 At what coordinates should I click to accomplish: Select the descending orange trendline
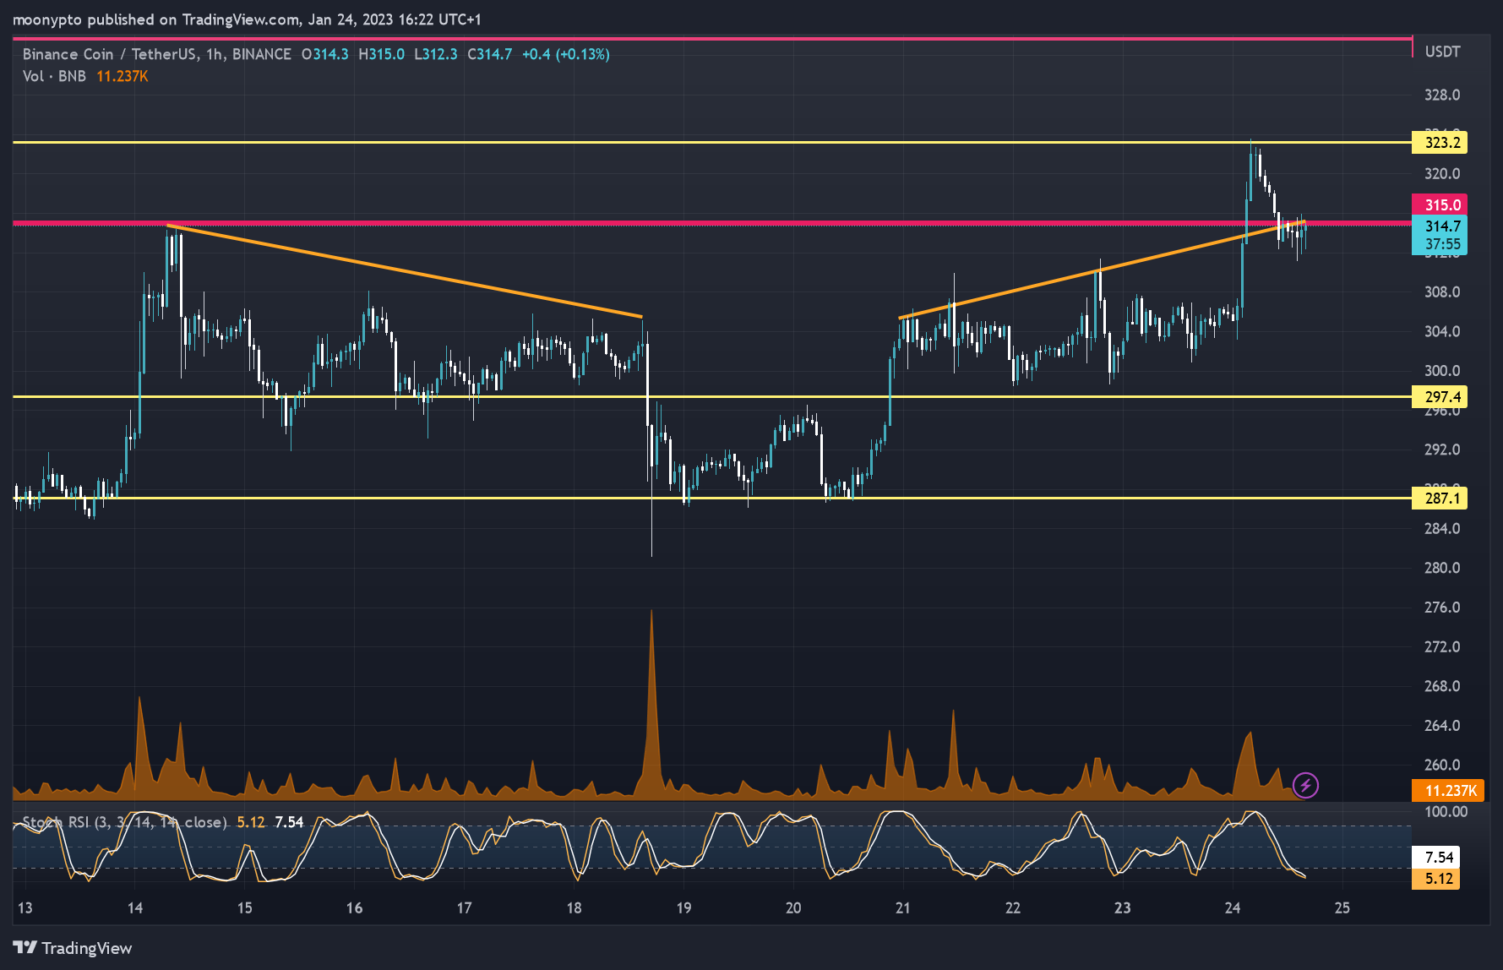(405, 271)
